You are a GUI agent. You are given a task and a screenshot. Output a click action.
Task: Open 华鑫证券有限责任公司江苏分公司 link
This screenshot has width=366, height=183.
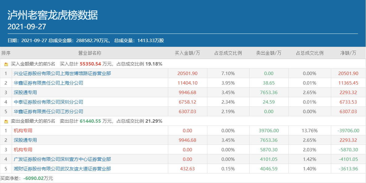point(48,112)
